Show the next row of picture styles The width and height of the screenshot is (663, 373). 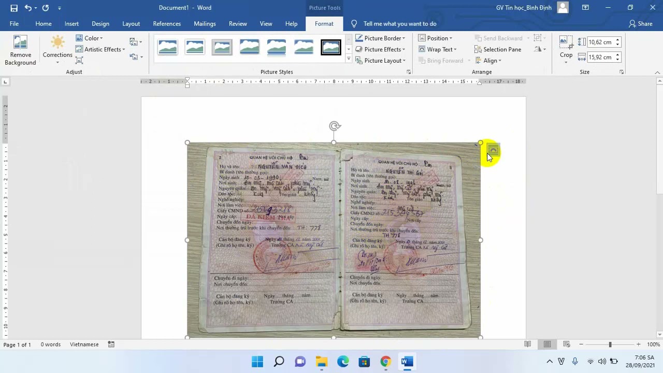349,49
